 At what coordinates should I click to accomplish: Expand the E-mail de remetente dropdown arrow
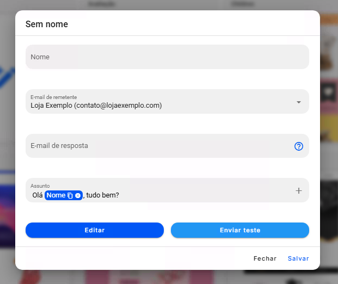tap(299, 102)
